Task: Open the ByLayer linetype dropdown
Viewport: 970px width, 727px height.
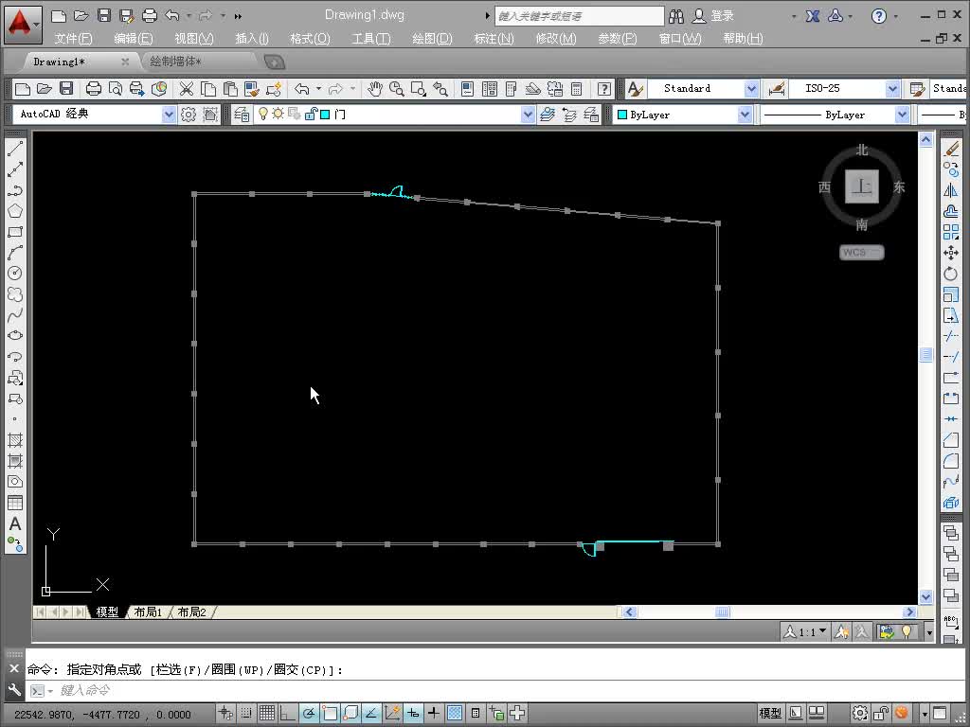Action: click(902, 115)
